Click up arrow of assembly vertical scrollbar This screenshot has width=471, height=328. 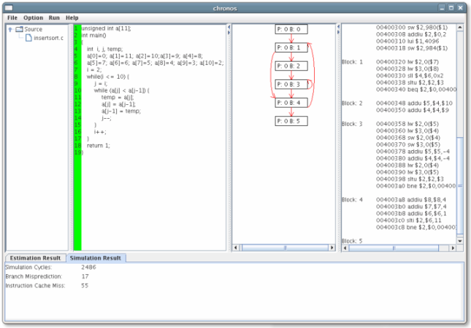pyautogui.click(x=460, y=27)
